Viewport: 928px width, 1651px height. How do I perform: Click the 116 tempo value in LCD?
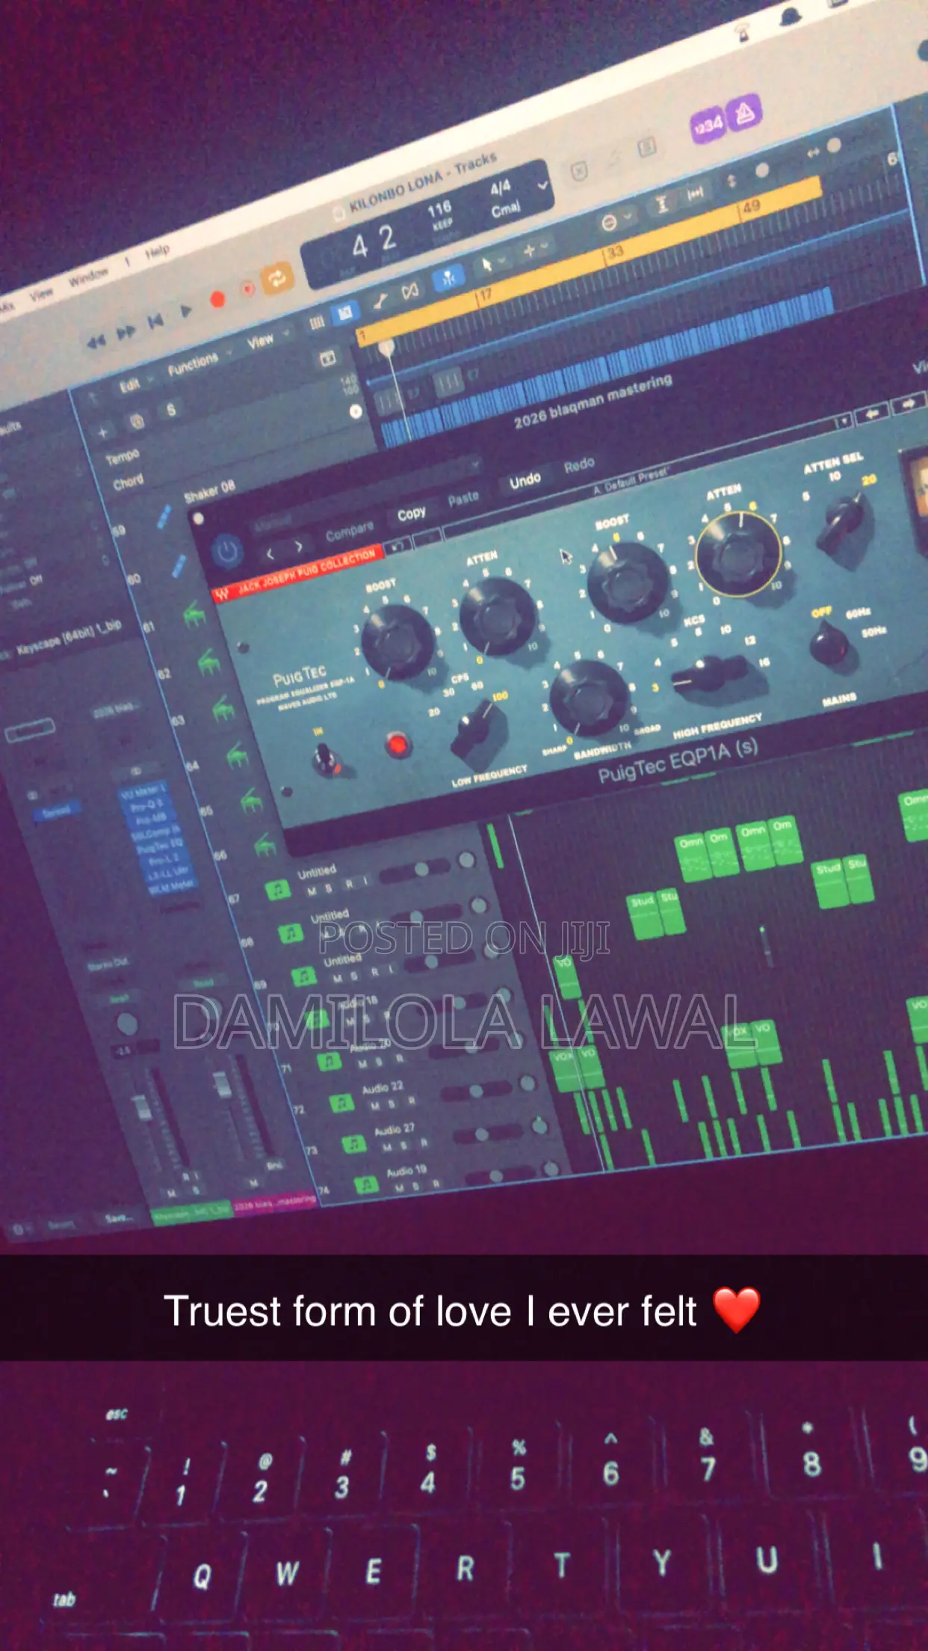(439, 208)
